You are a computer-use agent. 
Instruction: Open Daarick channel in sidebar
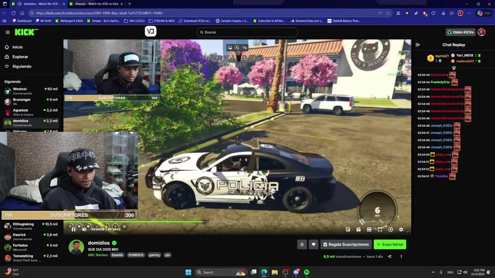(31, 237)
